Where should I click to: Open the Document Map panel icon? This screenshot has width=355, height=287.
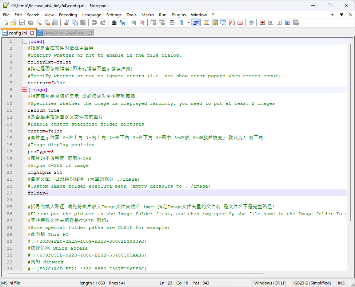click(x=215, y=22)
